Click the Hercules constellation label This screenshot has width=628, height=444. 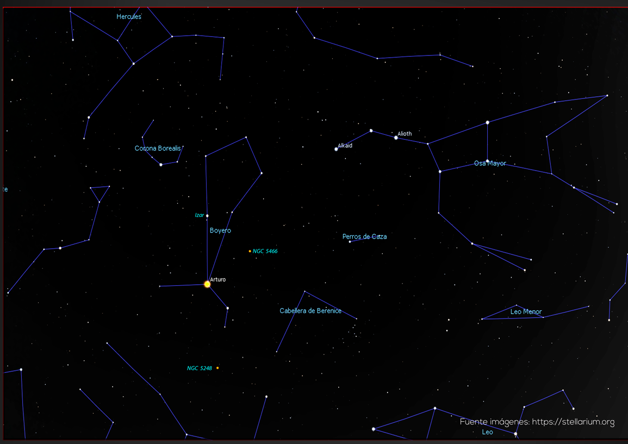click(129, 17)
